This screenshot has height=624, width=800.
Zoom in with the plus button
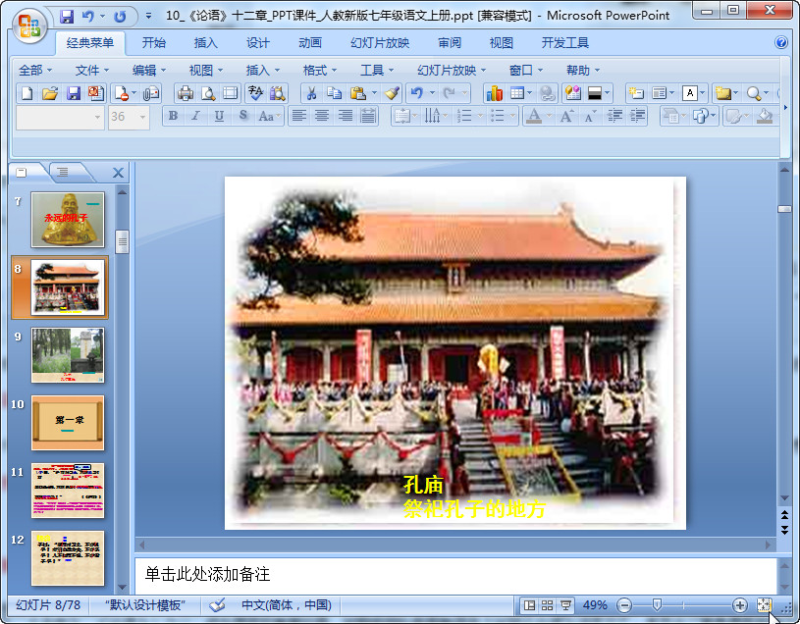tap(739, 605)
